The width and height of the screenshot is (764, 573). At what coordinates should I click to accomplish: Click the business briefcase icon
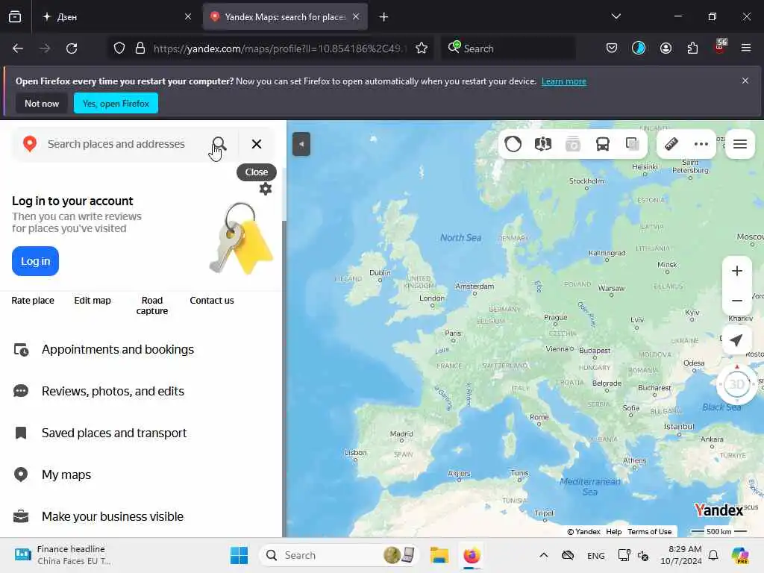[x=21, y=516]
